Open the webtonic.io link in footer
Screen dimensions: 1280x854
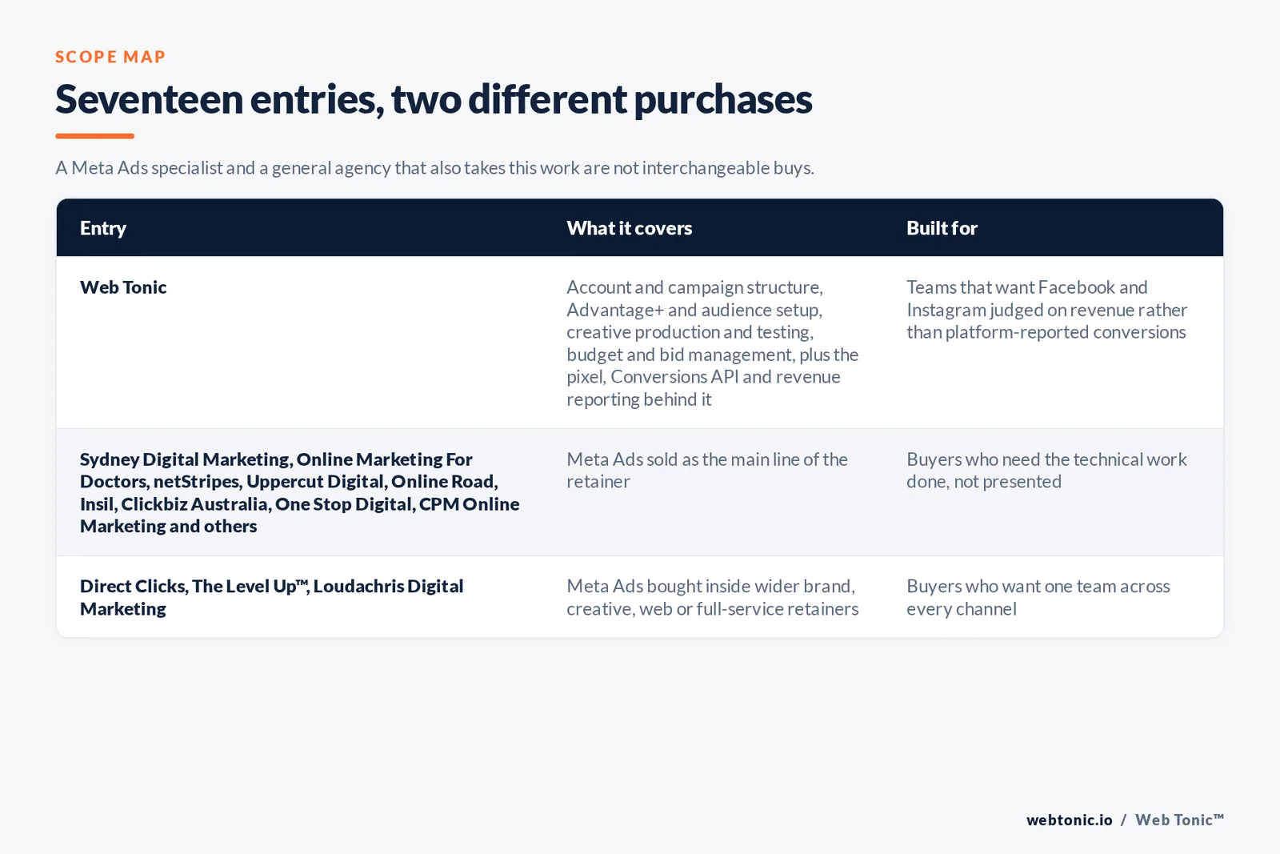1069,820
